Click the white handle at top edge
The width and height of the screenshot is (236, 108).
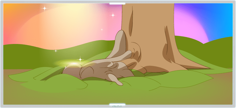point(117,4)
